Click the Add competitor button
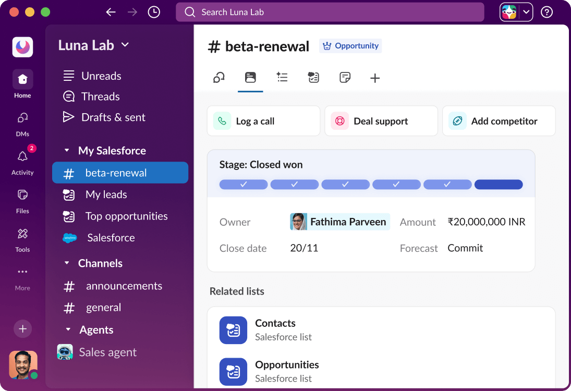This screenshot has height=391, width=571. click(499, 120)
